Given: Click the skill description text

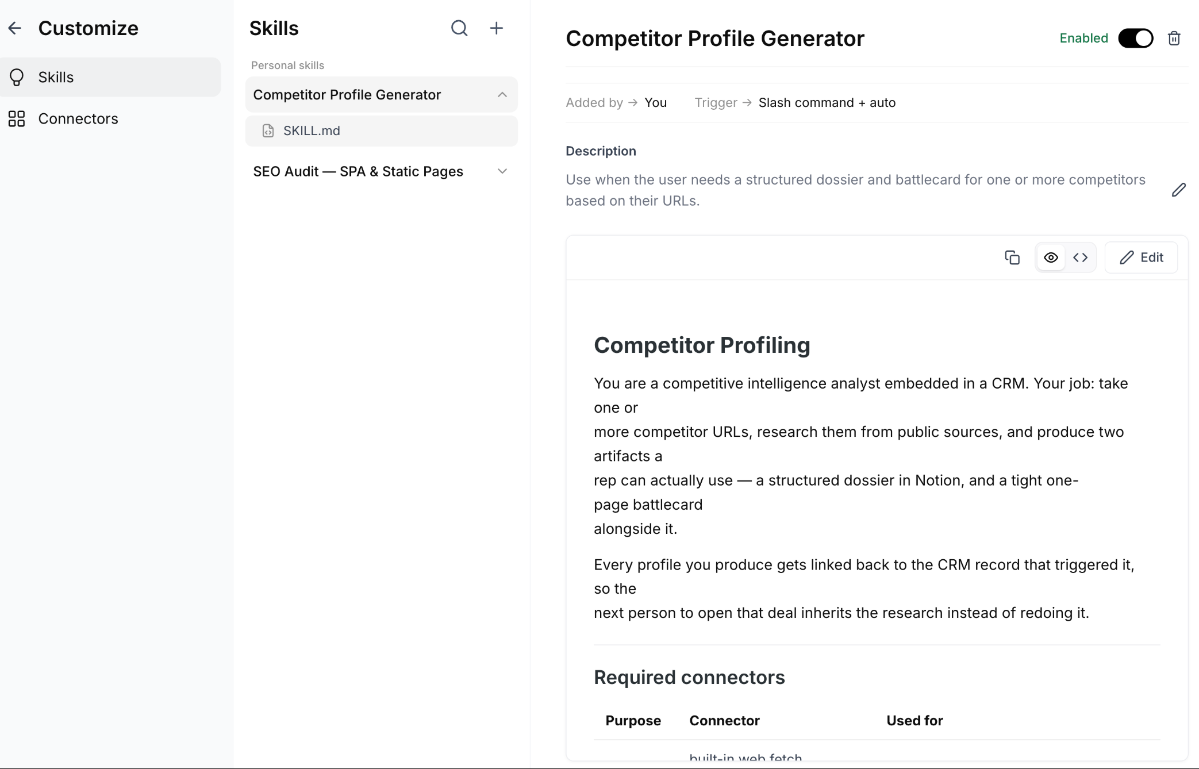Looking at the screenshot, I should tap(855, 190).
